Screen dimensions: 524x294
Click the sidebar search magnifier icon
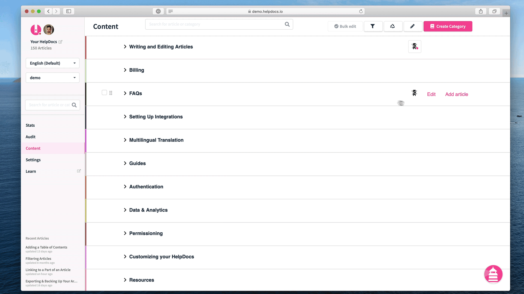(74, 105)
